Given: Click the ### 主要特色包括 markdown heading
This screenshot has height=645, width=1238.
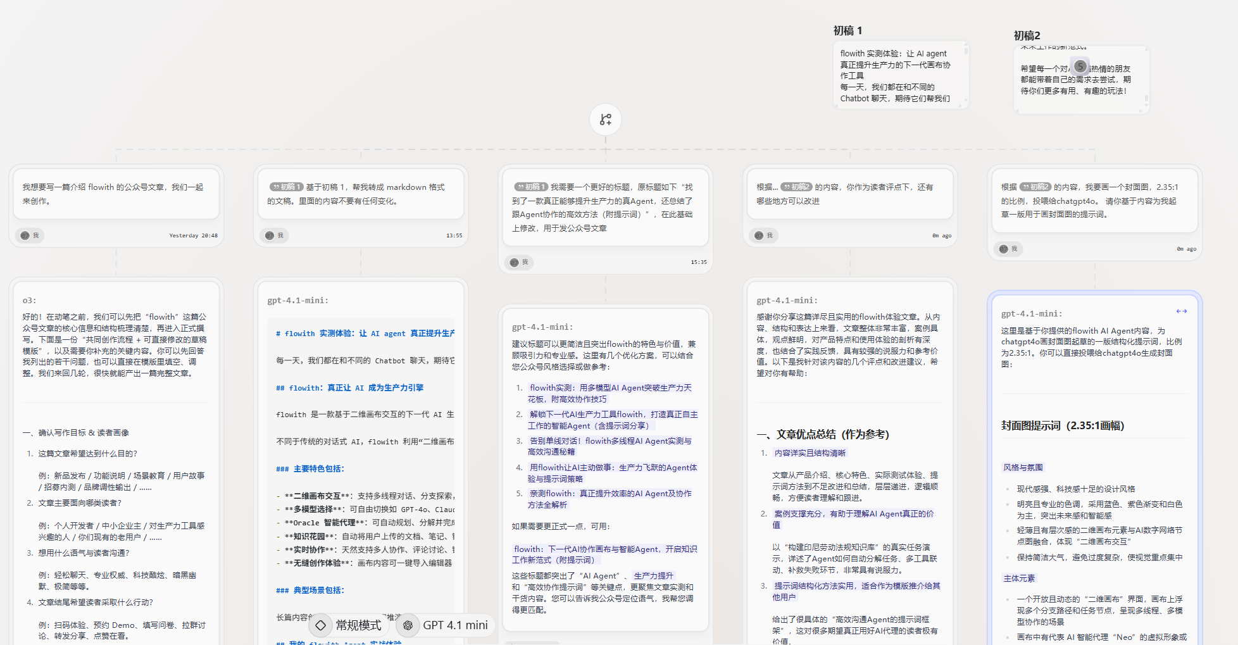Looking at the screenshot, I should tap(310, 468).
